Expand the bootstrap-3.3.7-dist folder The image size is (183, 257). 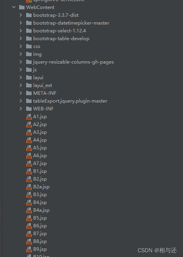point(21,15)
